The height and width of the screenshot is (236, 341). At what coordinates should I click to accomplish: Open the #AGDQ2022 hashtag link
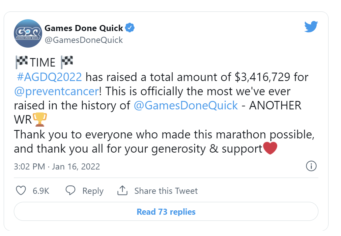[49, 77]
